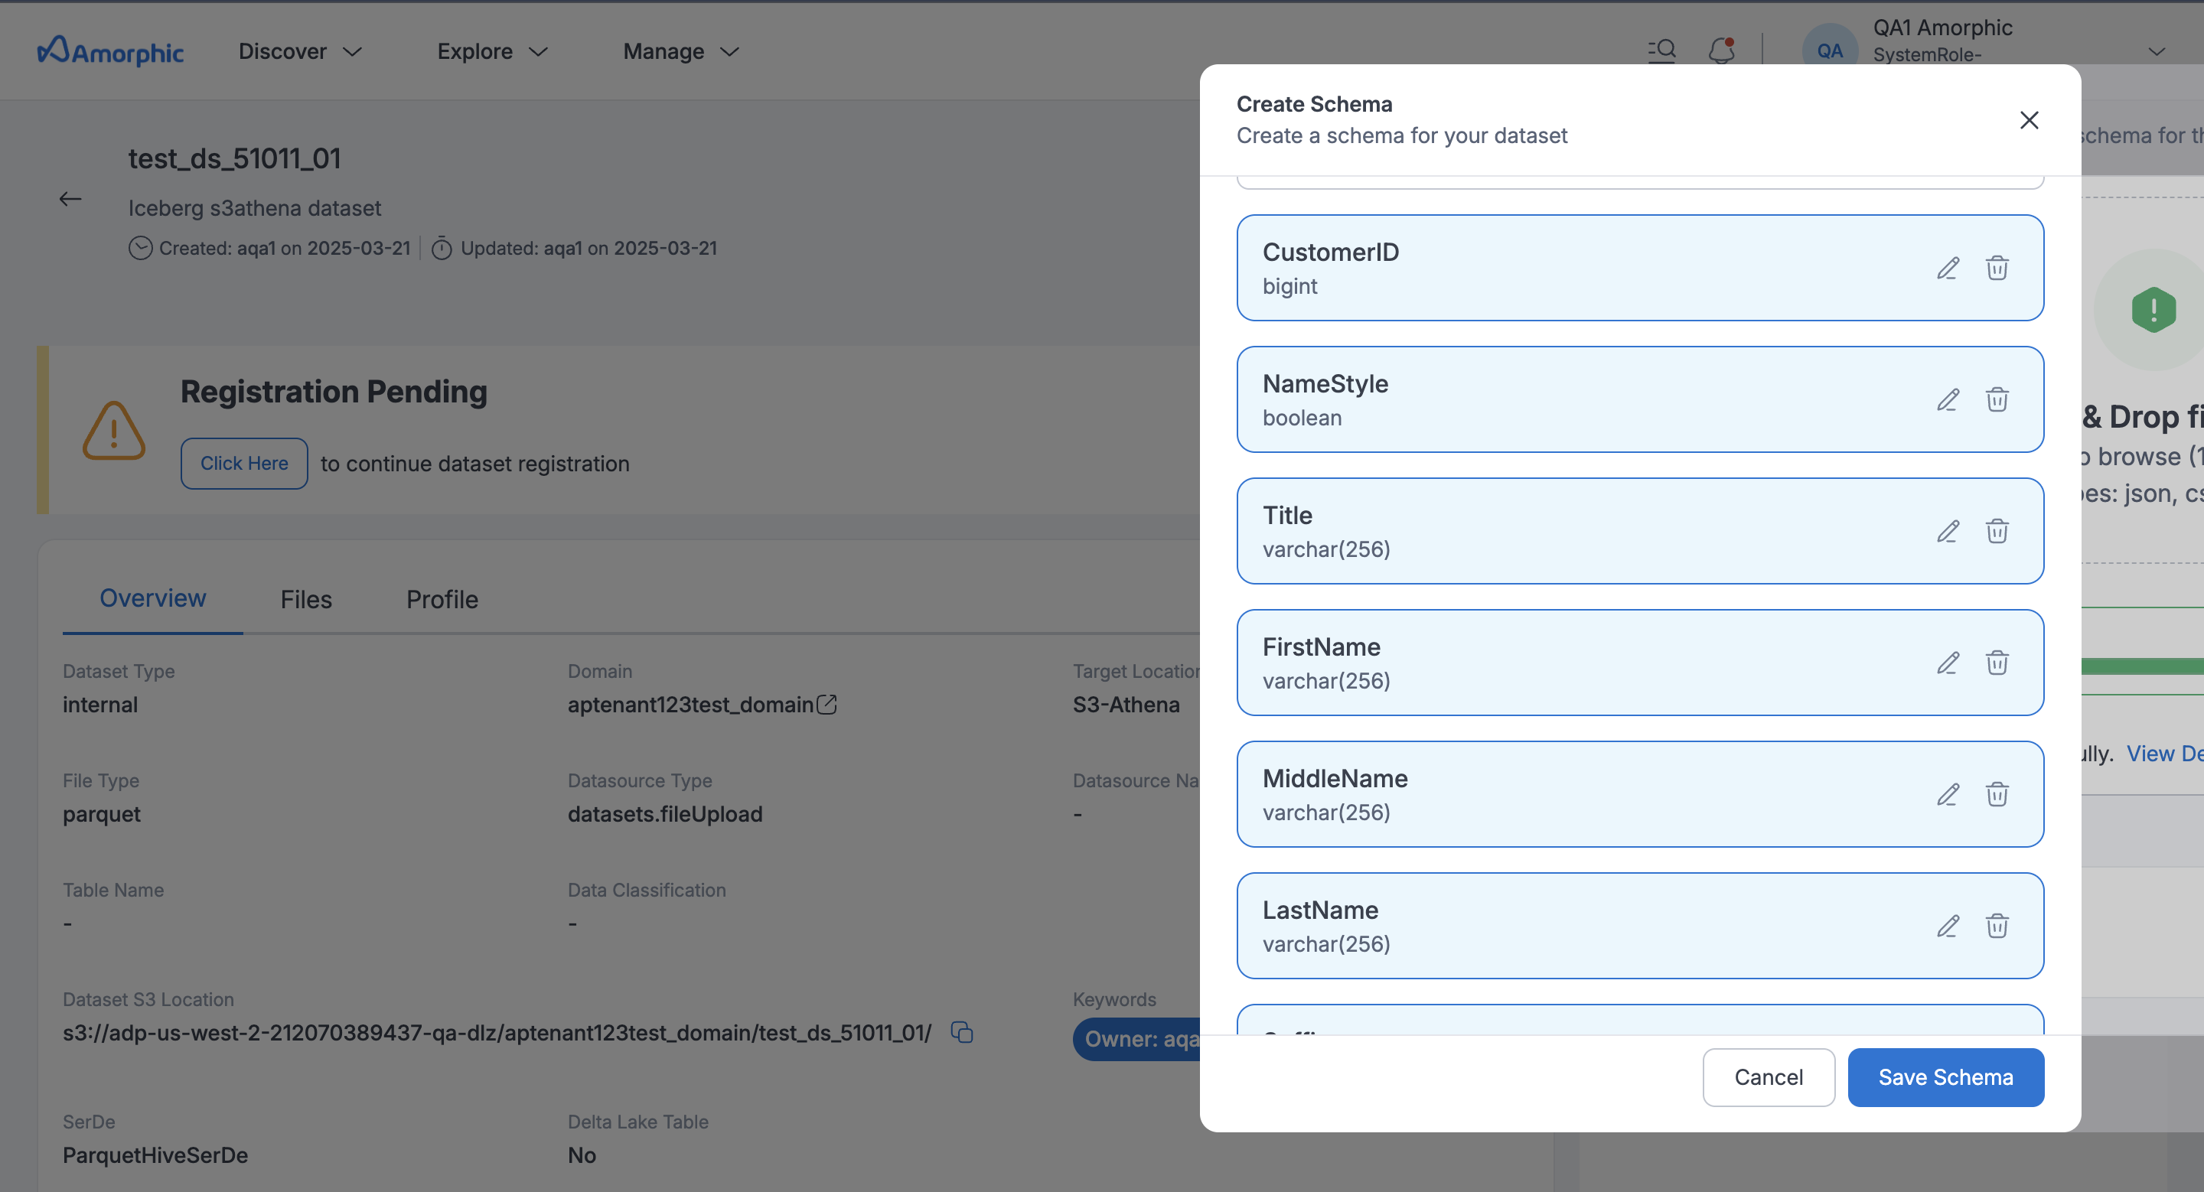The width and height of the screenshot is (2204, 1192).
Task: Click the ParquetHiveSerDe value
Action: tap(155, 1155)
